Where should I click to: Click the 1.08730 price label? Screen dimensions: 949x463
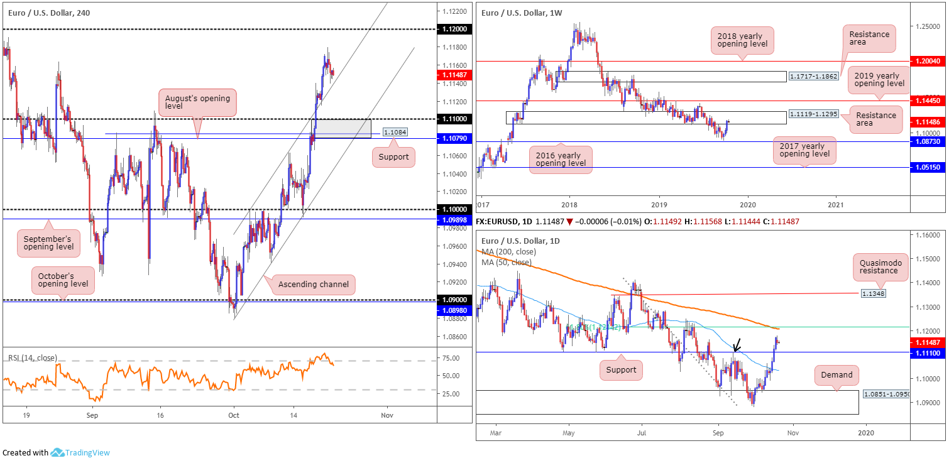click(927, 142)
